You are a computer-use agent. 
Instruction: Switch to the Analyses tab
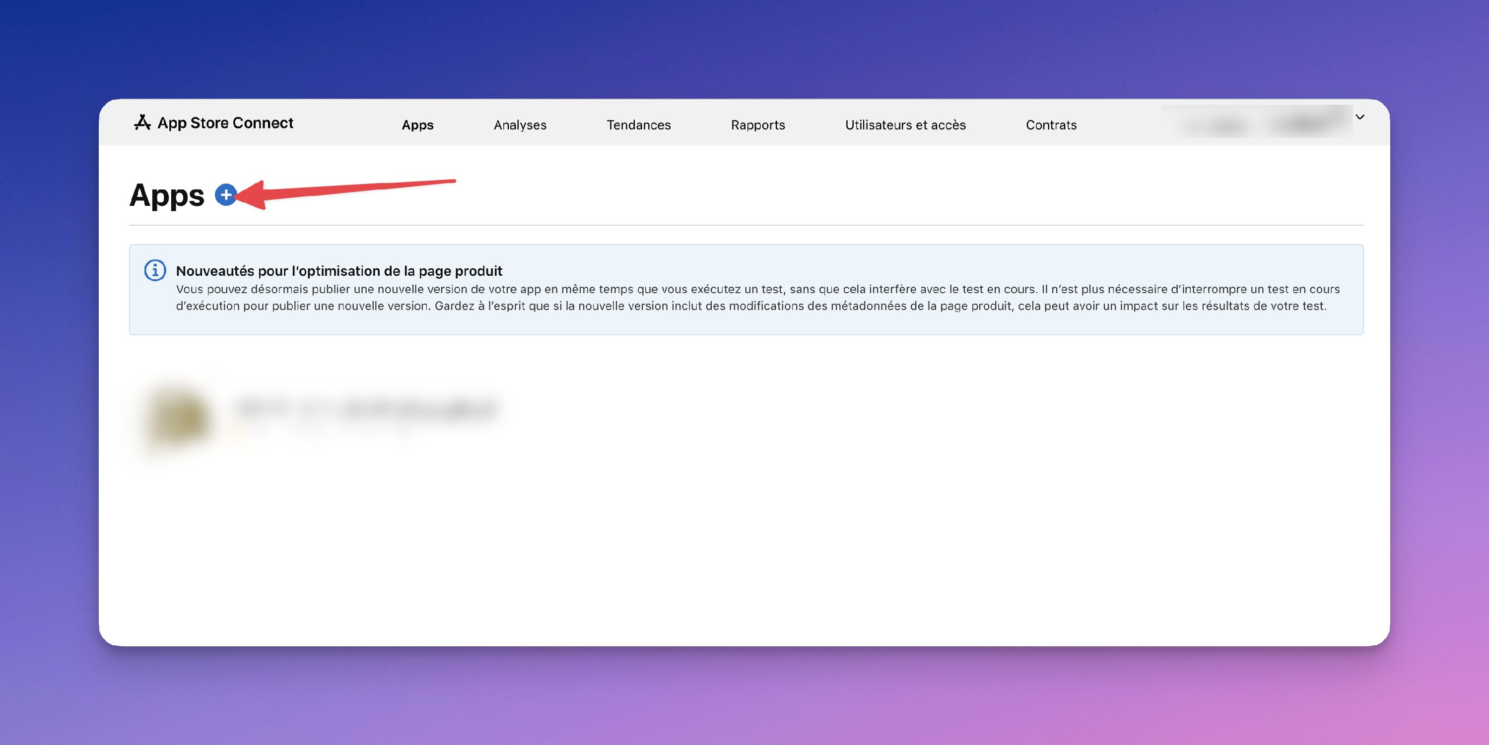tap(520, 124)
